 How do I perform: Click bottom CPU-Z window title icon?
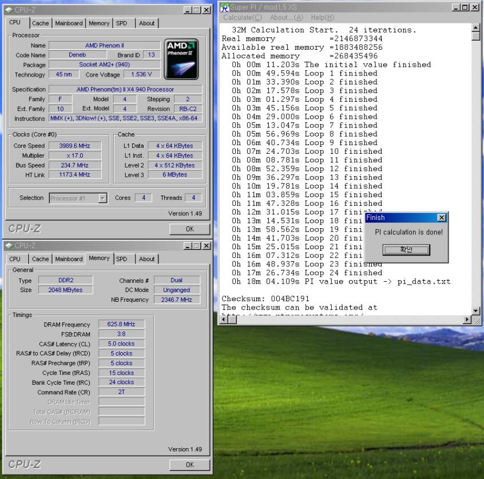point(9,246)
